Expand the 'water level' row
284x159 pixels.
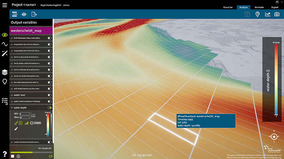click(x=12, y=95)
